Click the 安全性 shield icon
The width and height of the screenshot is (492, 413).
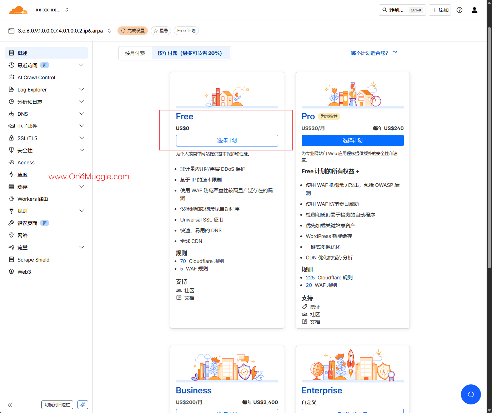tap(11, 150)
